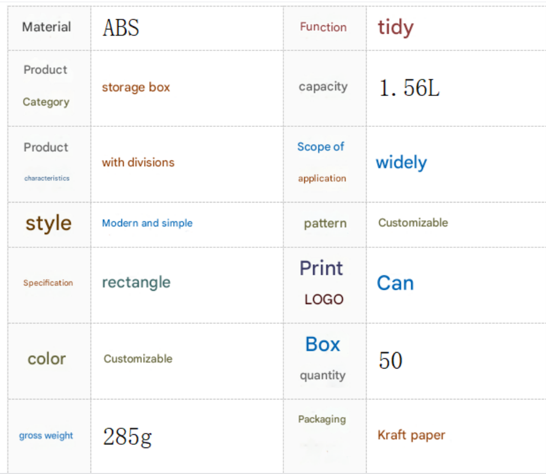Click the blue "Can" text
The image size is (546, 474).
pos(395,283)
